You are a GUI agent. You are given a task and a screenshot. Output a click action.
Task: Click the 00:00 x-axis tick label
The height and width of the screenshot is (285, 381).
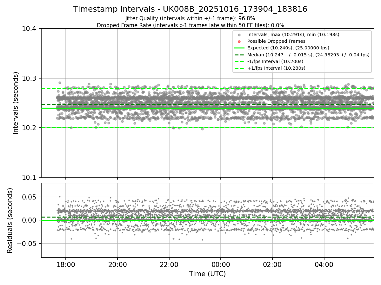tap(221, 264)
